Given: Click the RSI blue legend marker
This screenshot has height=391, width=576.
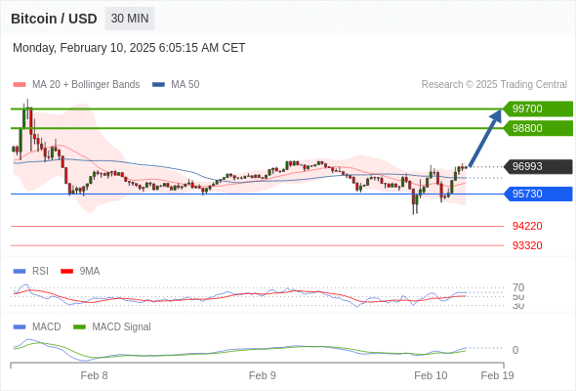Looking at the screenshot, I should [20, 271].
